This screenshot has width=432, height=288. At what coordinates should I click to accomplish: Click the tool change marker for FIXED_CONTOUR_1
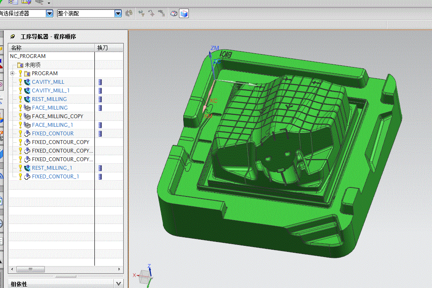click(100, 176)
